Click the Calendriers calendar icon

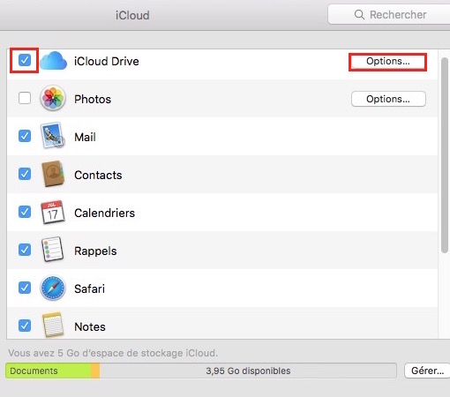pyautogui.click(x=53, y=212)
